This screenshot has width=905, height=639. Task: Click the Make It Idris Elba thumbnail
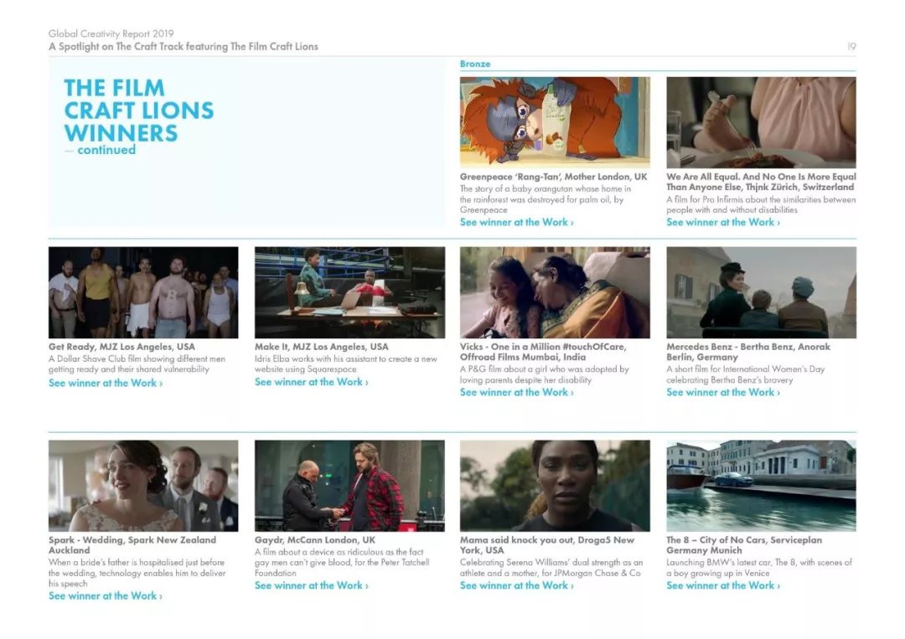click(349, 292)
